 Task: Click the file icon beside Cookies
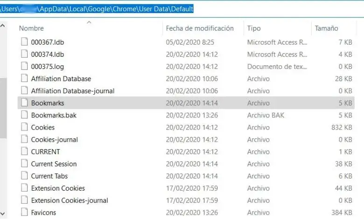click(x=24, y=127)
